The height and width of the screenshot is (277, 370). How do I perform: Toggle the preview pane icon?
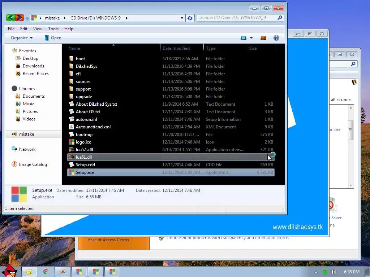click(263, 38)
